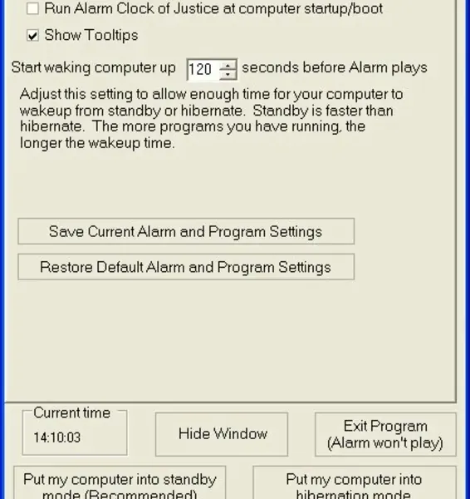Click the wake-up seconds field showing 120
Image resolution: width=470 pixels, height=499 pixels.
pyautogui.click(x=203, y=69)
